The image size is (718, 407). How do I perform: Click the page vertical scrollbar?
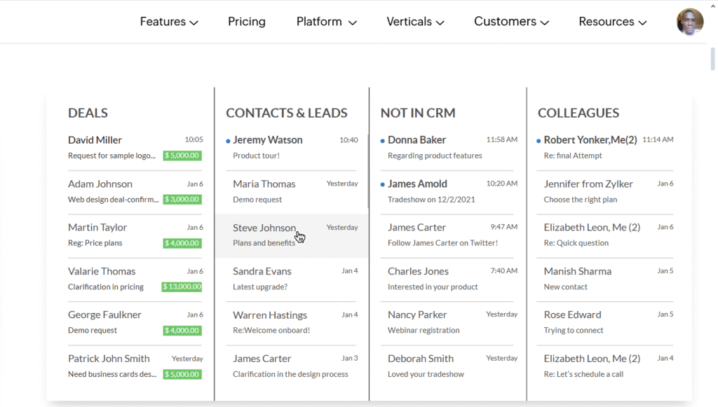pos(713,60)
